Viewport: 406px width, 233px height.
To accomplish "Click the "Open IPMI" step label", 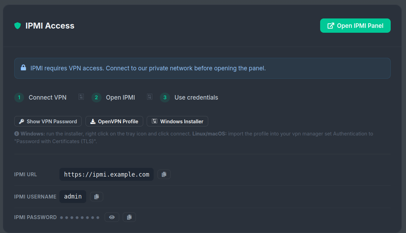I will pos(120,98).
